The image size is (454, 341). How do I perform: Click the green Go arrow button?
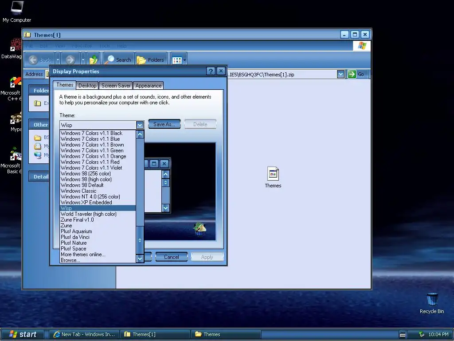click(352, 74)
